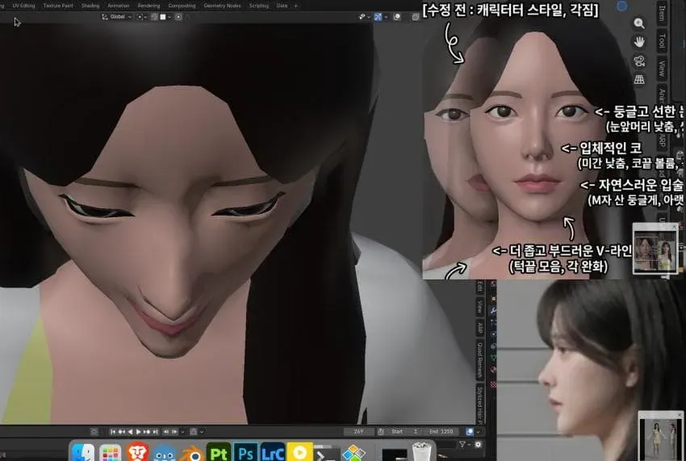Open Launchpad from the dock
The image size is (686, 461).
point(110,452)
